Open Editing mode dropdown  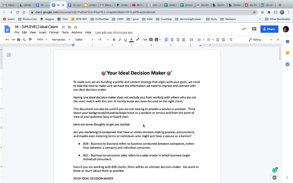(260, 40)
